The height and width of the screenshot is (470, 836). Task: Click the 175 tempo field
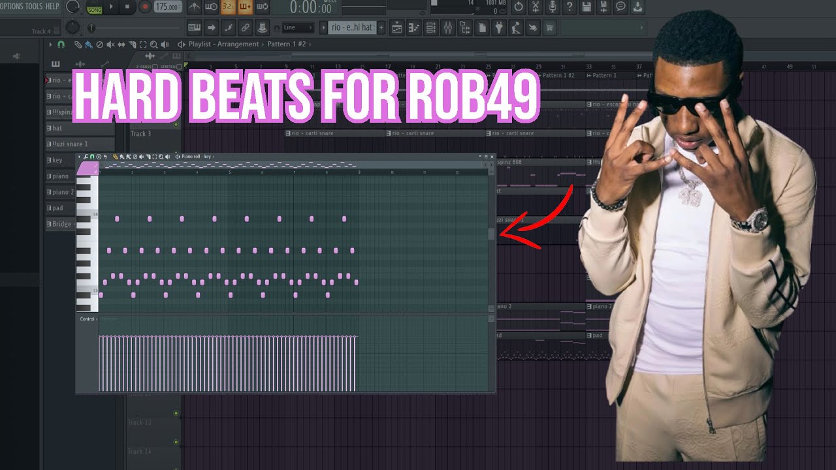pyautogui.click(x=168, y=7)
